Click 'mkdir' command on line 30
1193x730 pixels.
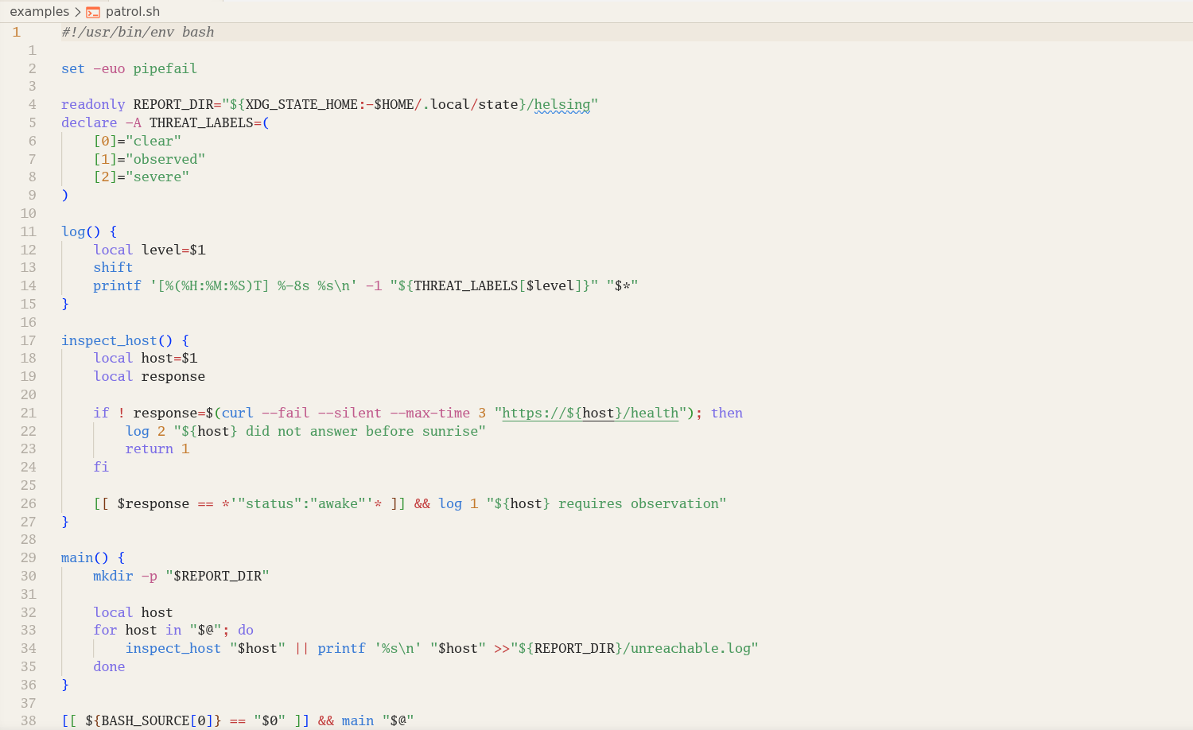(113, 576)
